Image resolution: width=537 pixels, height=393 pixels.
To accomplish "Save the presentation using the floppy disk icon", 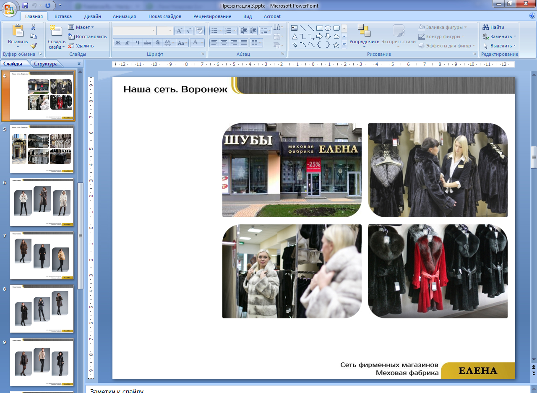I will (25, 5).
